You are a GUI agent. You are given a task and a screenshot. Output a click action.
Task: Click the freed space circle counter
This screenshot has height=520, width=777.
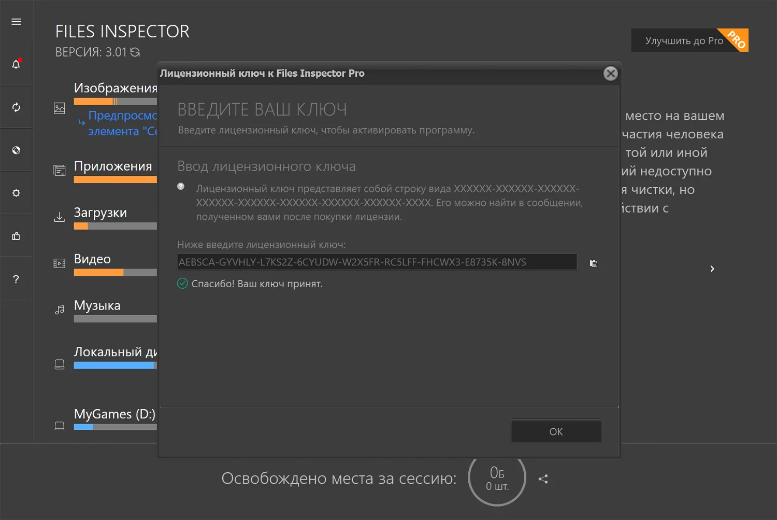pyautogui.click(x=497, y=478)
